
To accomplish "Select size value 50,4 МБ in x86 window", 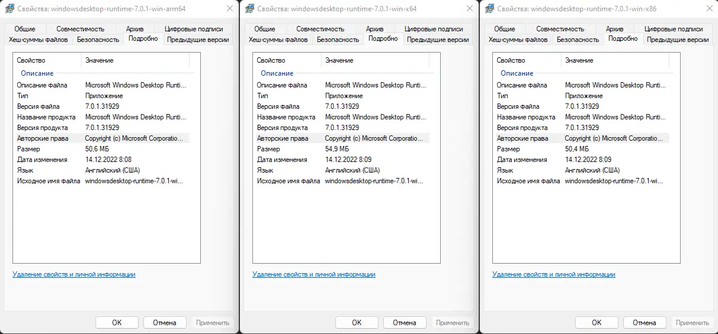I will (577, 149).
